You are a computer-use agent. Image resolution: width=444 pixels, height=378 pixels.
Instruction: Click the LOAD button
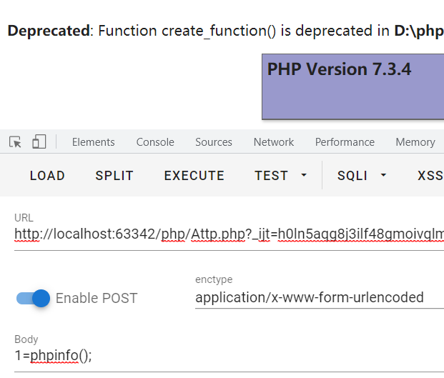47,176
